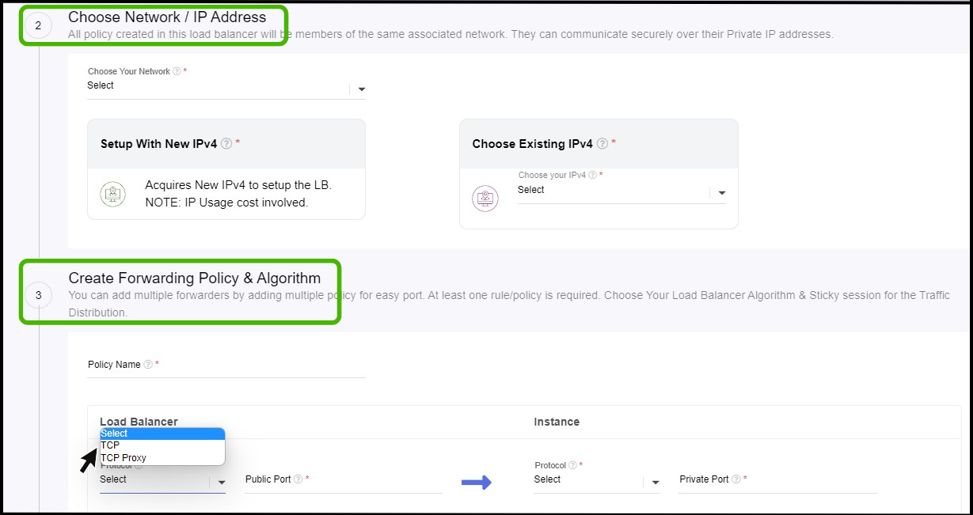Image resolution: width=973 pixels, height=515 pixels.
Task: Click the IP Usage cost note text
Action: [x=226, y=203]
